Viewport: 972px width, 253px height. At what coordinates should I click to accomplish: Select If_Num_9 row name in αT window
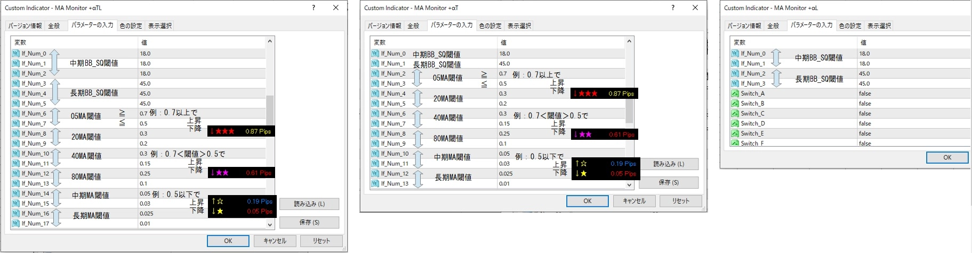pos(393,144)
